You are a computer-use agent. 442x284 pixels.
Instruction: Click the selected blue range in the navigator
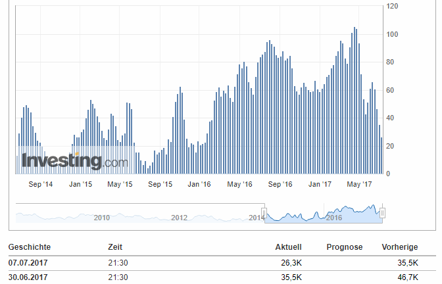[x=324, y=214]
